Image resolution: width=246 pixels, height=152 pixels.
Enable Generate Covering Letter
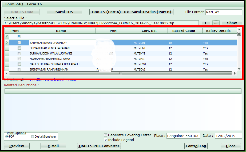point(106,135)
